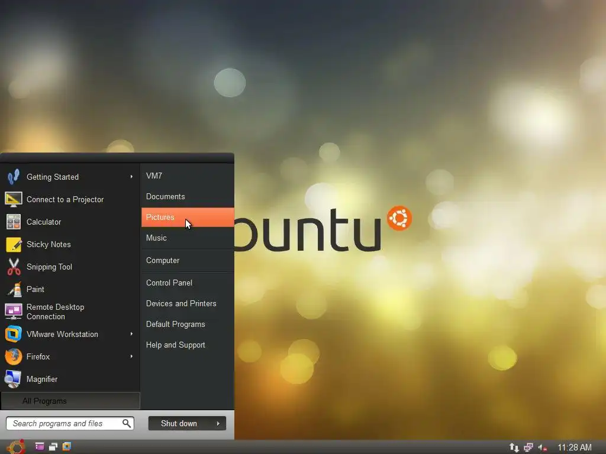This screenshot has height=454, width=606.
Task: Open the Calculator icon
Action: 14,222
